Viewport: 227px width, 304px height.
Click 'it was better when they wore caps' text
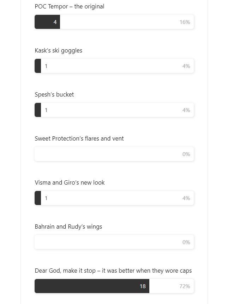147,271
